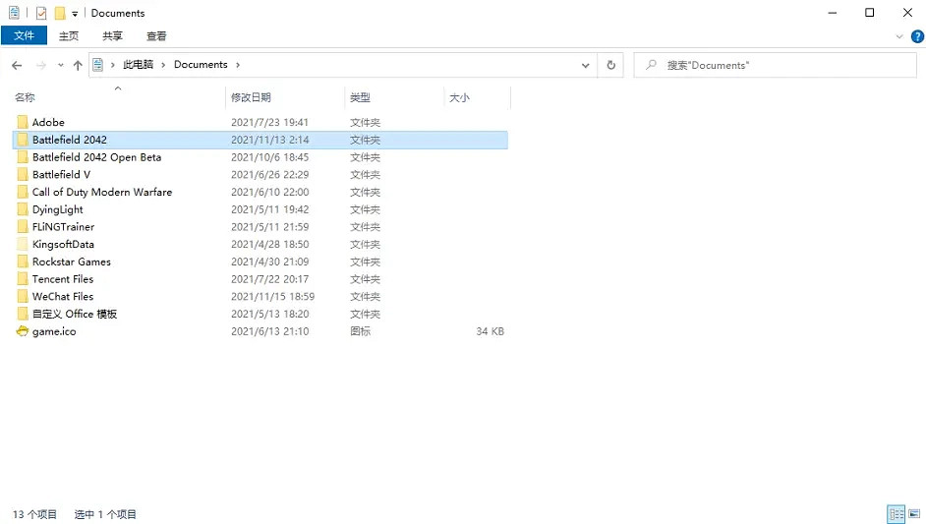Click the Documents window title icon
Image resolution: width=926 pixels, height=524 pixels.
click(x=14, y=13)
